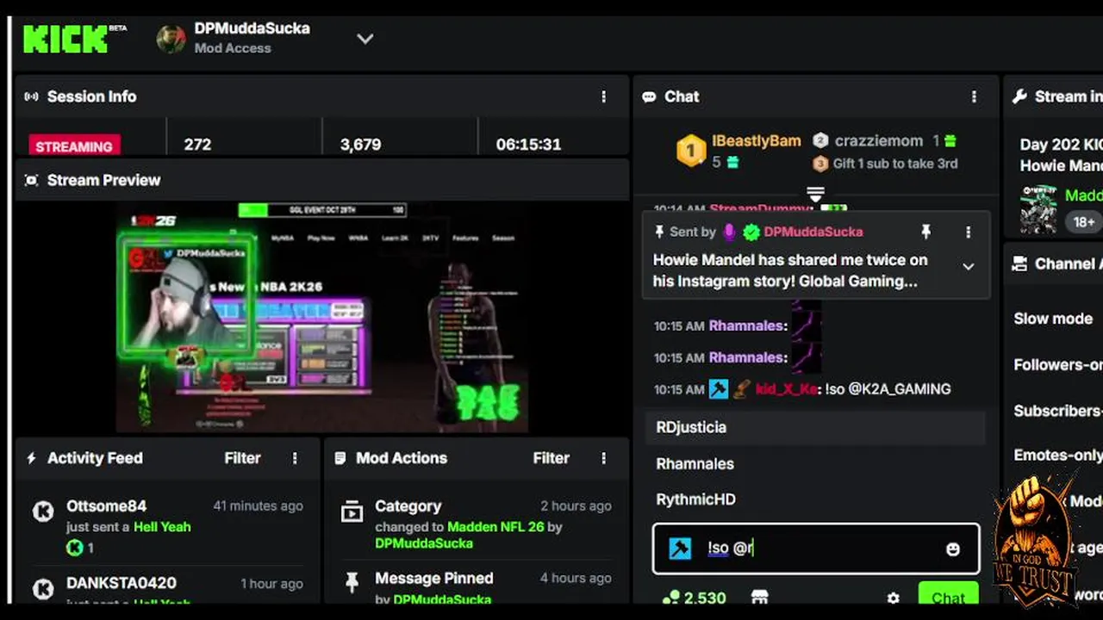
Task: Click the Madden game cover thumbnail
Action: (1038, 209)
